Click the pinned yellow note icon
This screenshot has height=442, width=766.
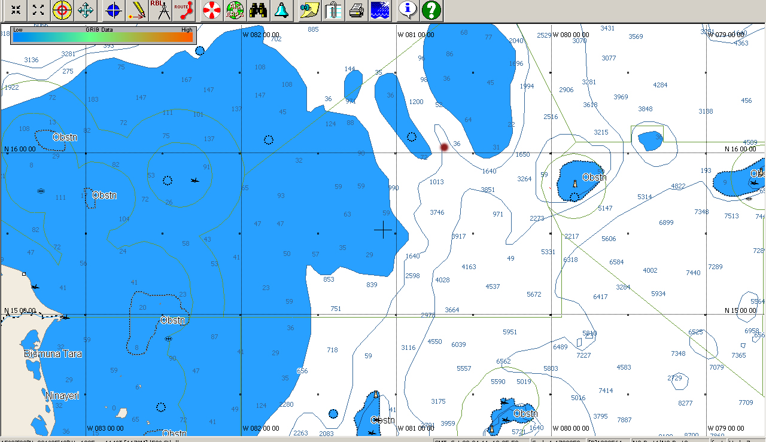click(309, 10)
